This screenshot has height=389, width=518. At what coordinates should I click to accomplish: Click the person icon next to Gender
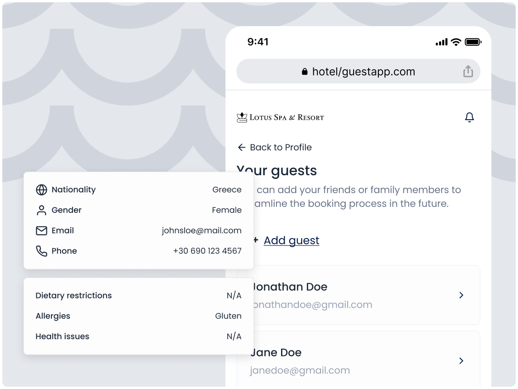pyautogui.click(x=41, y=210)
